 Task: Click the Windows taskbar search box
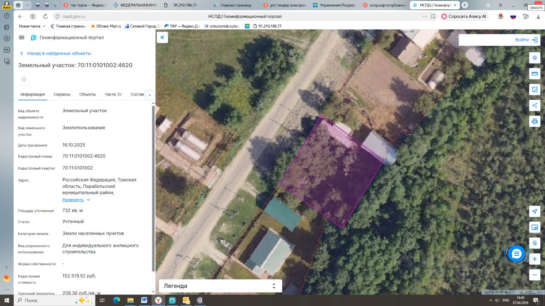(x=54, y=300)
